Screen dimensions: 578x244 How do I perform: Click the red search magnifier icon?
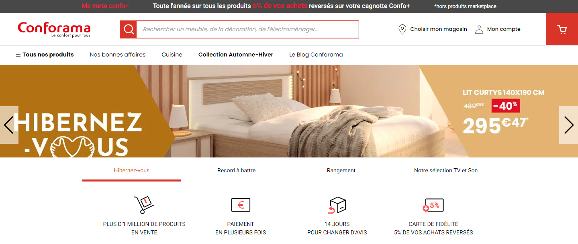129,30
